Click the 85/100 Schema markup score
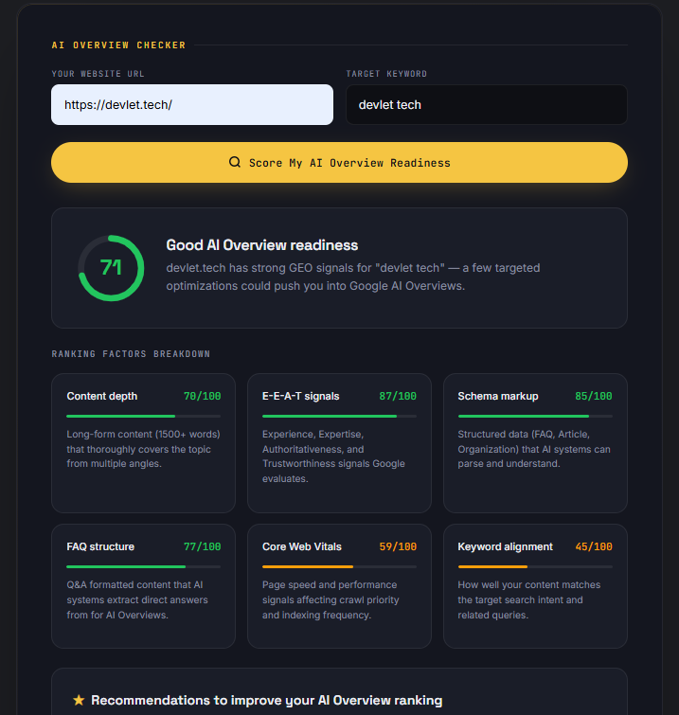The width and height of the screenshot is (679, 715). [x=593, y=396]
